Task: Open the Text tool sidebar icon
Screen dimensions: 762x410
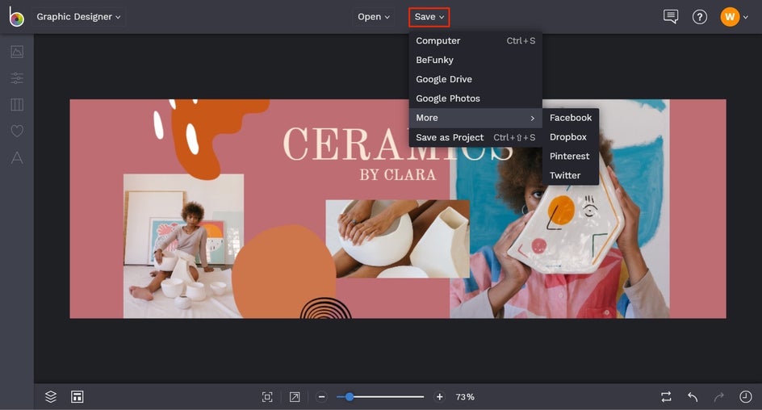Action: point(17,157)
